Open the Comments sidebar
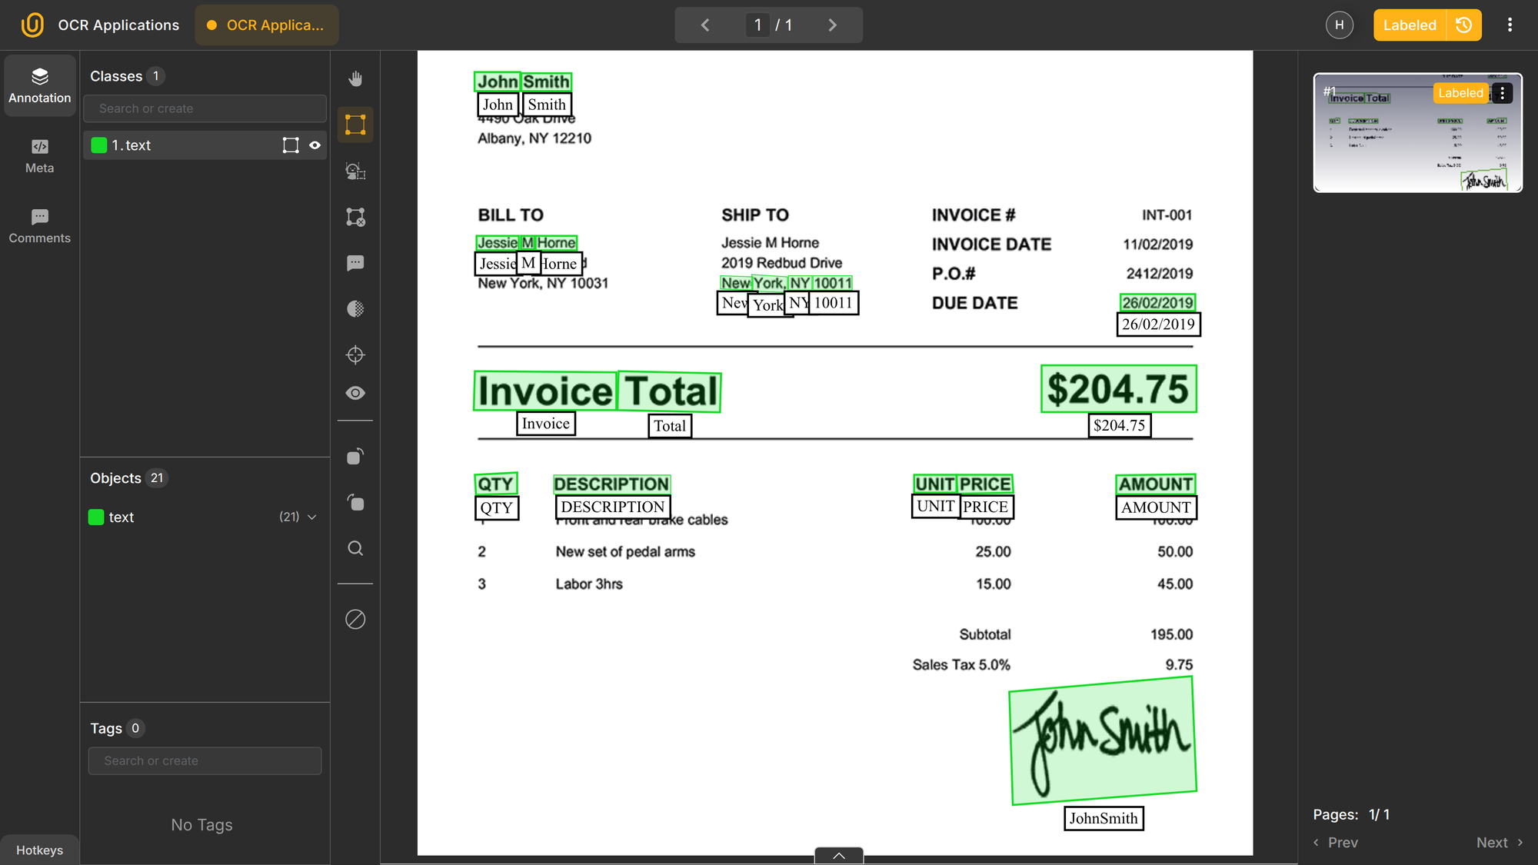The width and height of the screenshot is (1538, 865). point(39,225)
